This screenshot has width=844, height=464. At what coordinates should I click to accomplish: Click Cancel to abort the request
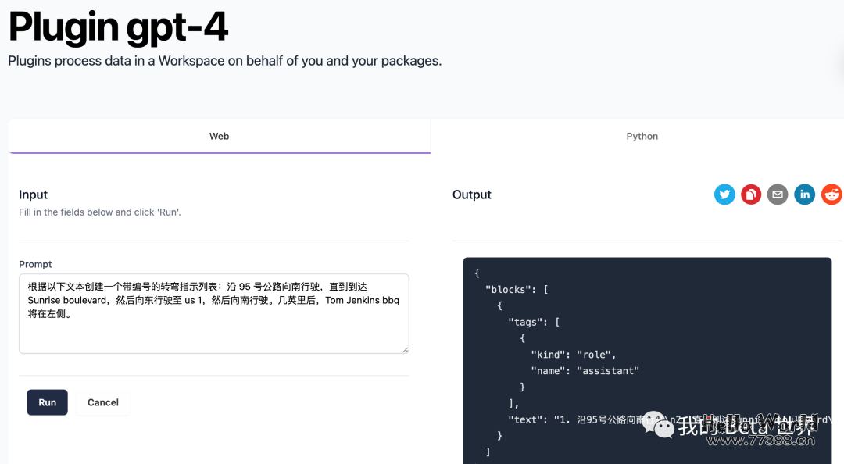tap(103, 402)
